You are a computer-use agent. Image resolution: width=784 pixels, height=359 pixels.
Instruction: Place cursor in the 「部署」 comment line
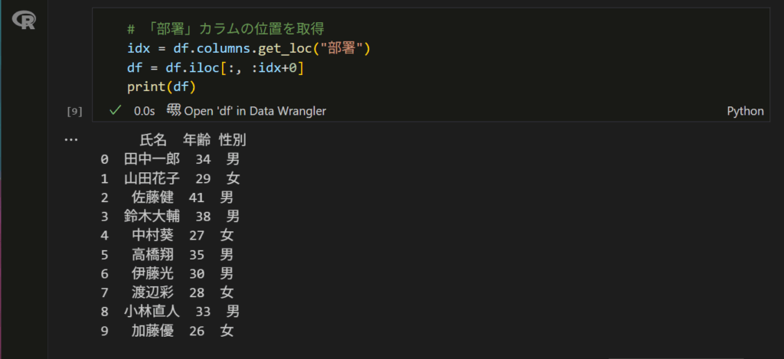point(226,30)
